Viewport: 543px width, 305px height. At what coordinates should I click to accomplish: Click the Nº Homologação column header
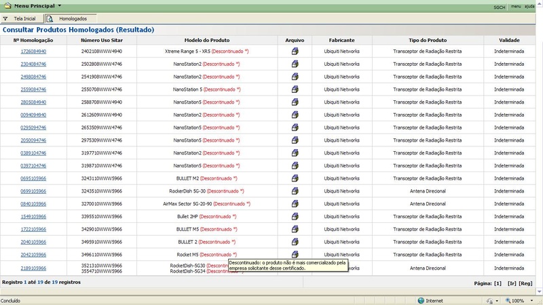[x=33, y=40]
